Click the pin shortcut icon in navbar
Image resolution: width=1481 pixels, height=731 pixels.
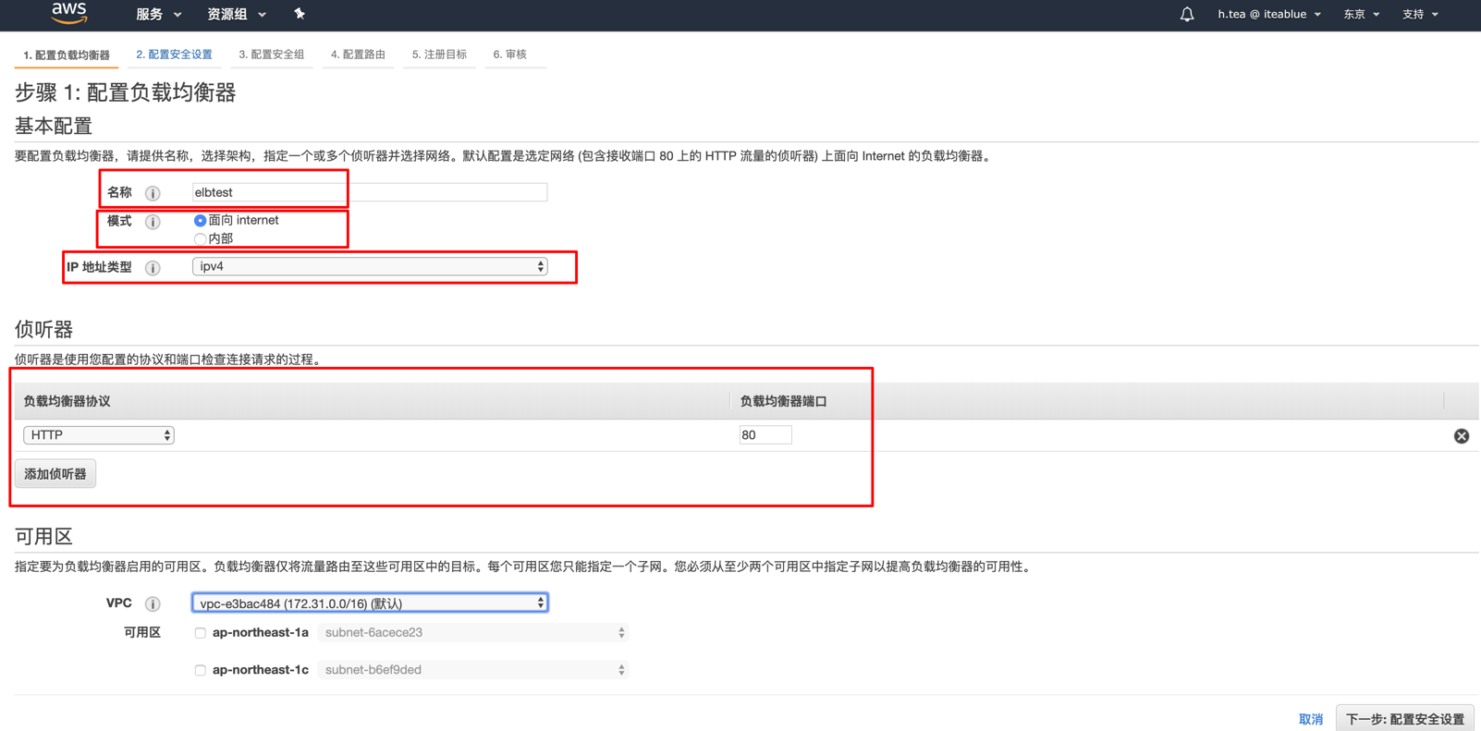click(x=299, y=14)
